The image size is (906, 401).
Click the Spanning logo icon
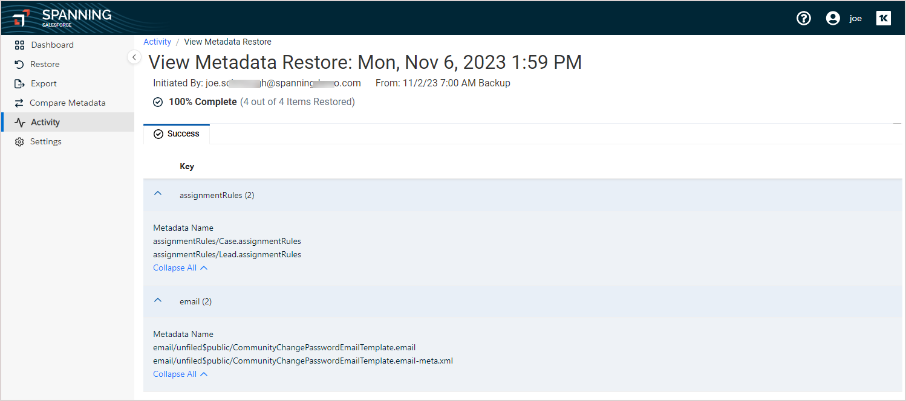point(20,19)
